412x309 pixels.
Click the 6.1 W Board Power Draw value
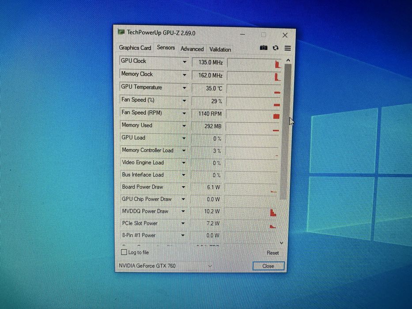[x=206, y=187]
